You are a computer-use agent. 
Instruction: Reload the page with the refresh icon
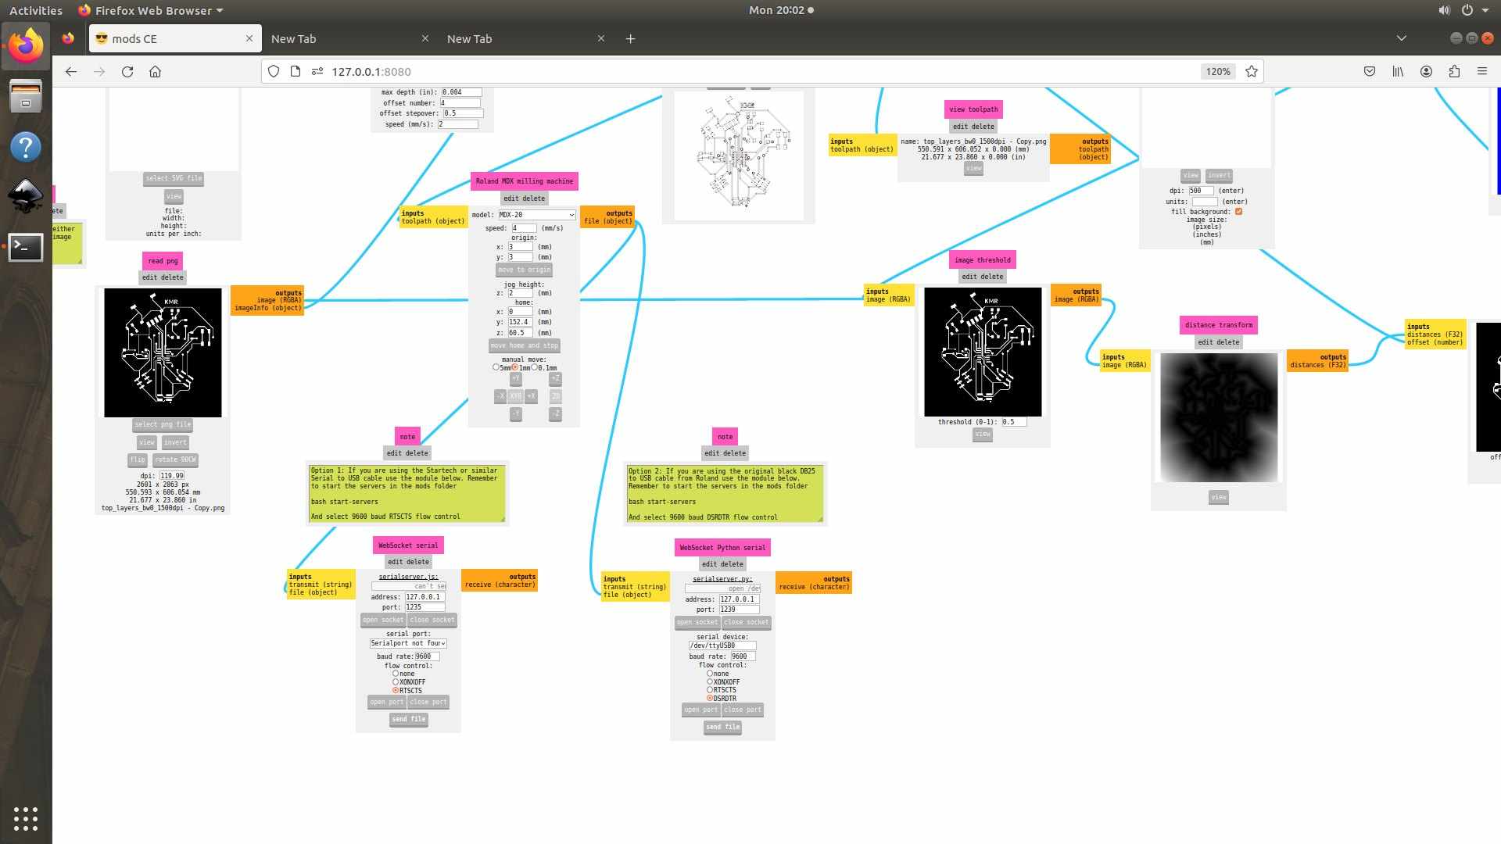(x=127, y=71)
